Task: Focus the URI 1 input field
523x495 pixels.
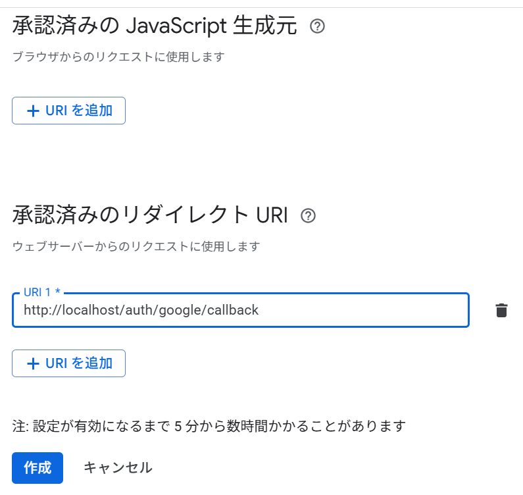Action: coord(241,310)
